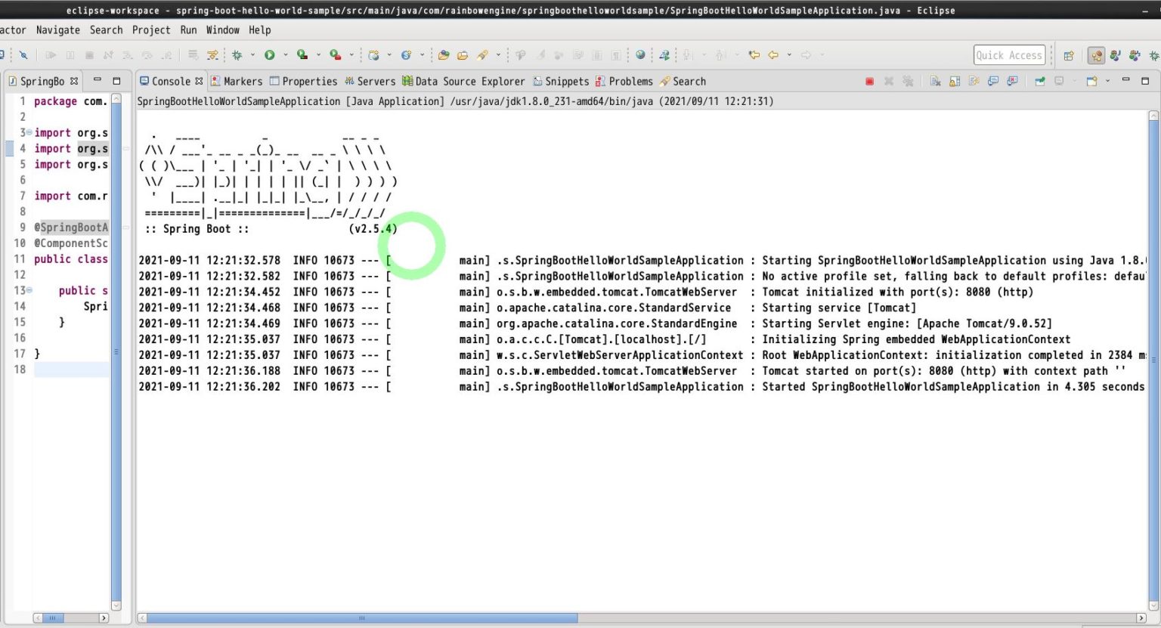Run the application with the green Run icon

click(x=269, y=54)
